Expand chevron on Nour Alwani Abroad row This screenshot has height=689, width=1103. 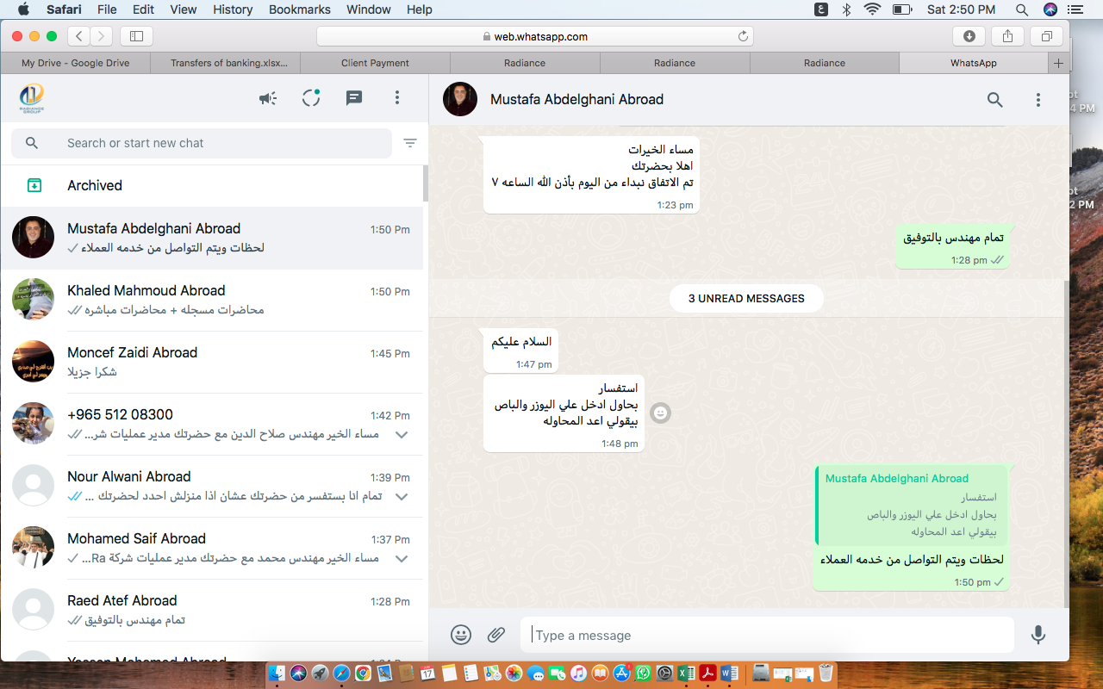(x=401, y=496)
